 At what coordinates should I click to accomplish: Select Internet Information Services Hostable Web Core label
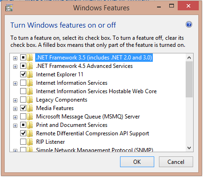pyautogui.click(x=96, y=91)
